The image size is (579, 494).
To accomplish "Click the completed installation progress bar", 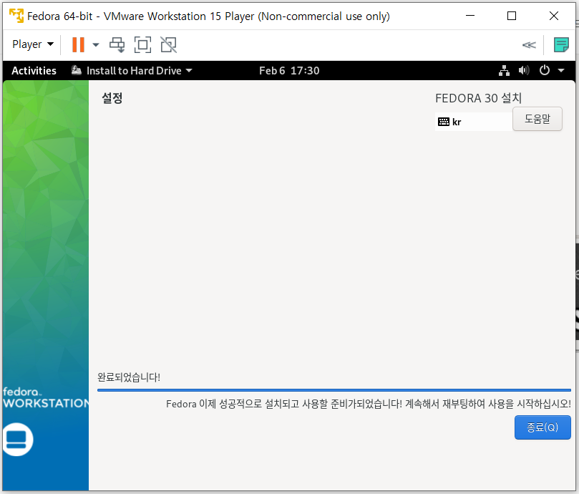I will click(334, 389).
